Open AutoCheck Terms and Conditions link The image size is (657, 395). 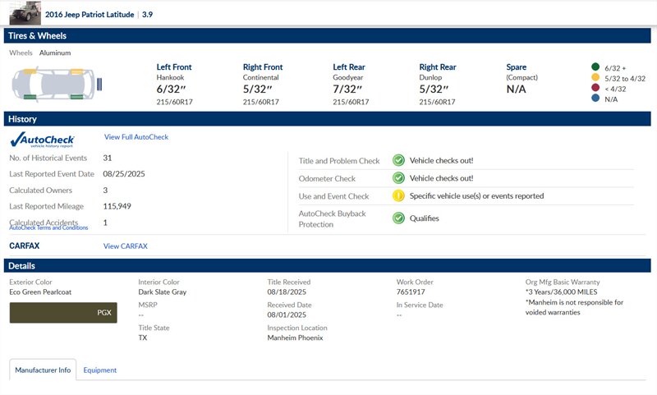(48, 228)
